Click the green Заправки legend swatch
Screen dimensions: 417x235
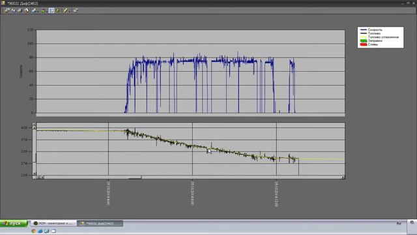pyautogui.click(x=364, y=40)
